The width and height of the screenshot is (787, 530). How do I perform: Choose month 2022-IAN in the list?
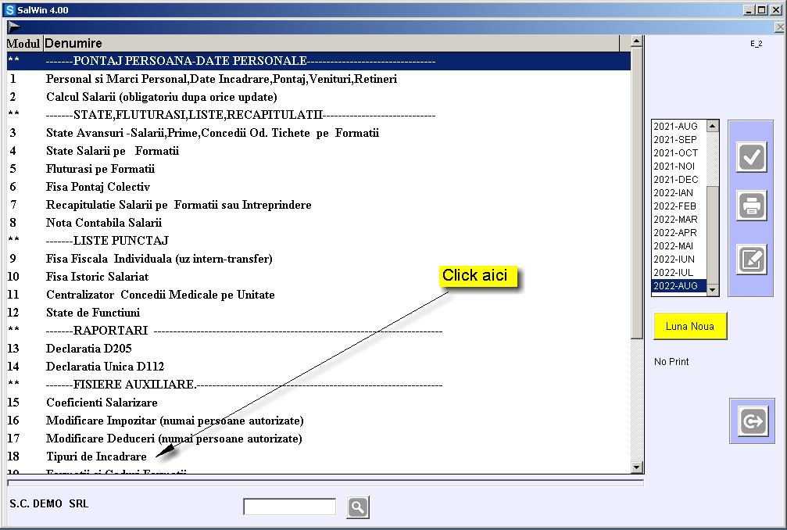tap(673, 193)
